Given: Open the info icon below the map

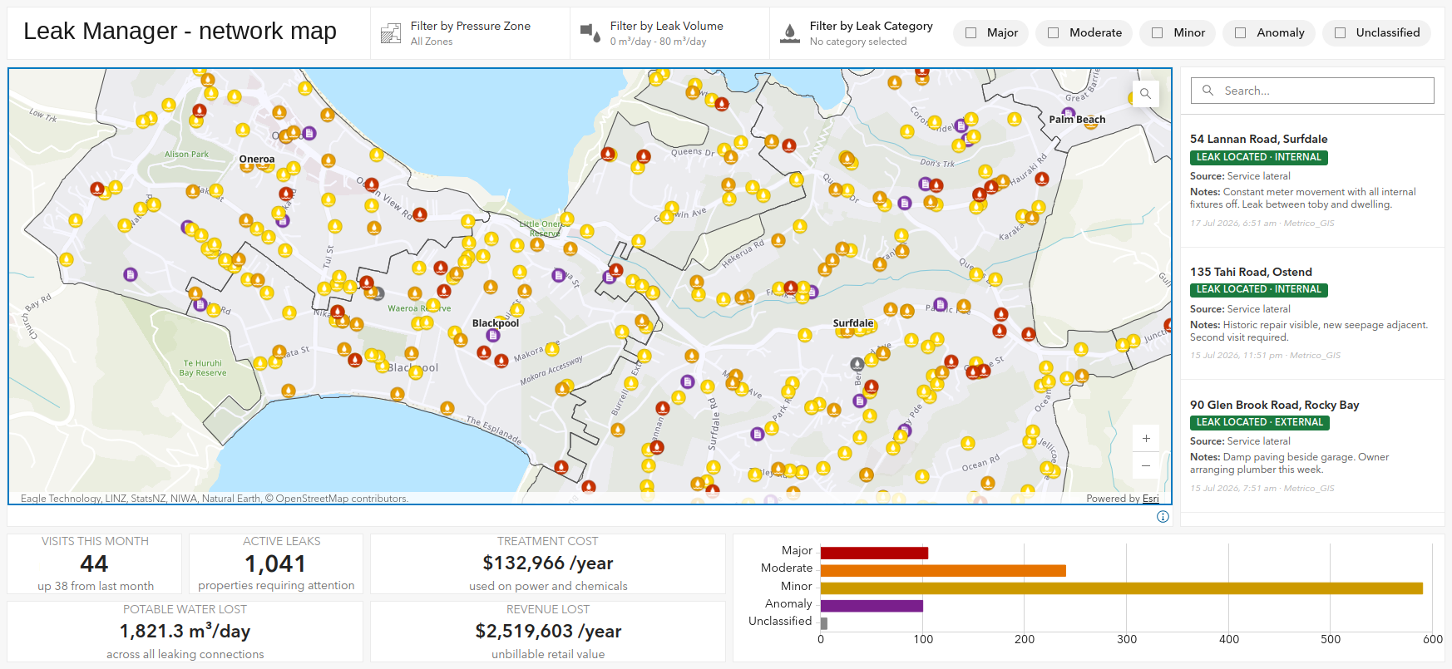Looking at the screenshot, I should [1163, 517].
